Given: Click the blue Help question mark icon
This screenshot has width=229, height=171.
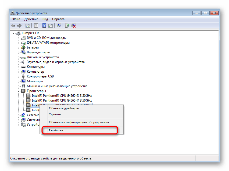Looking at the screenshot, I should click(x=44, y=26).
